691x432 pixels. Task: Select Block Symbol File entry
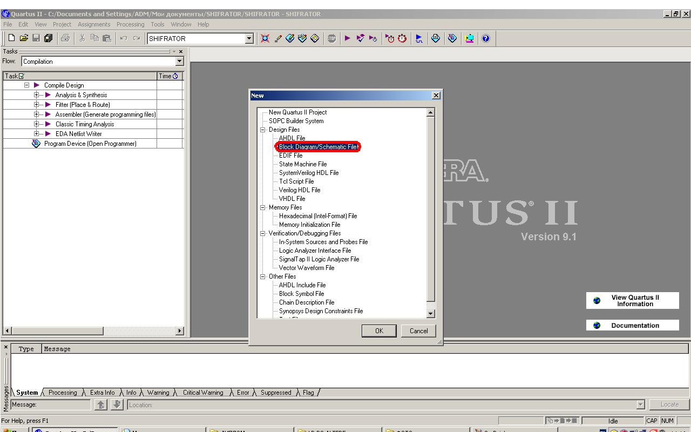pos(301,294)
